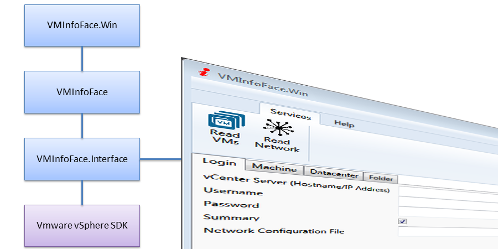This screenshot has height=249, width=498.
Task: Toggle the Summary checkbox
Action: (402, 221)
